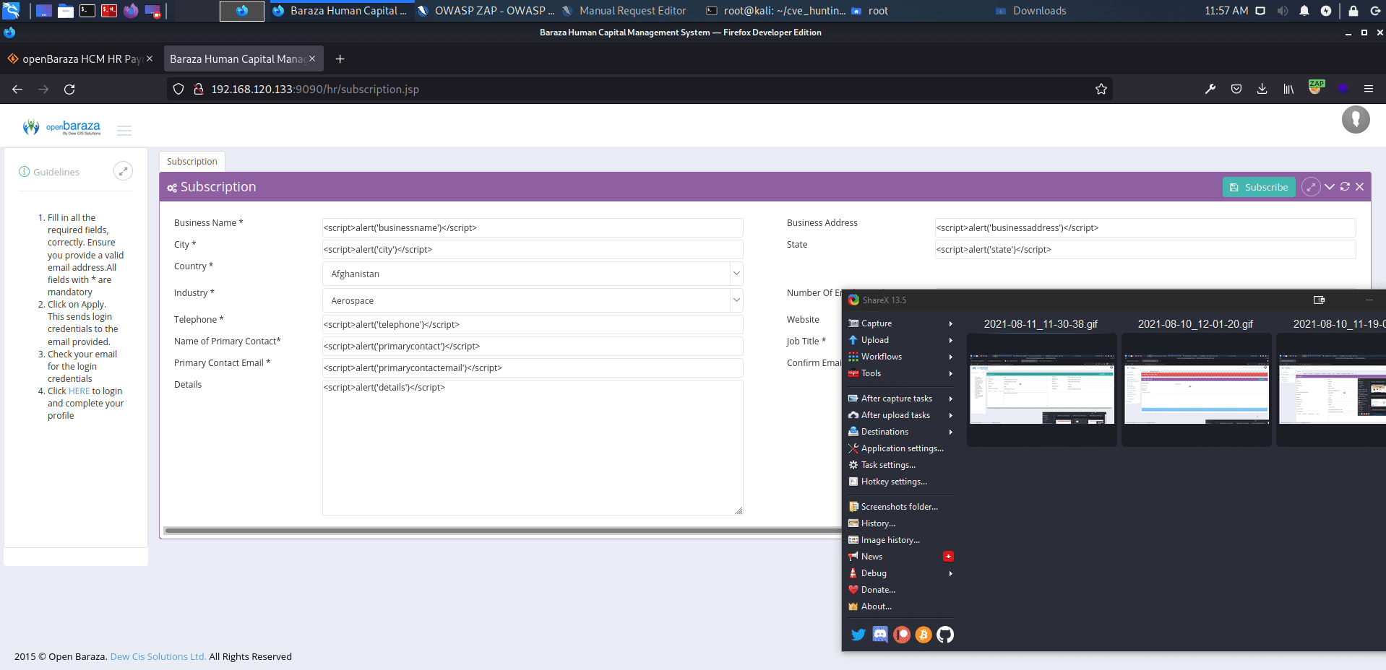Image resolution: width=1386 pixels, height=670 pixels.
Task: Go back to the previous page
Action: [17, 89]
